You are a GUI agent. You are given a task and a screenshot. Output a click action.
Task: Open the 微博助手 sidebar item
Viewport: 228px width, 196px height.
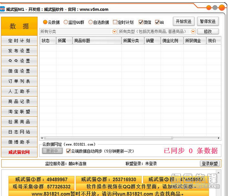[x=19, y=142]
